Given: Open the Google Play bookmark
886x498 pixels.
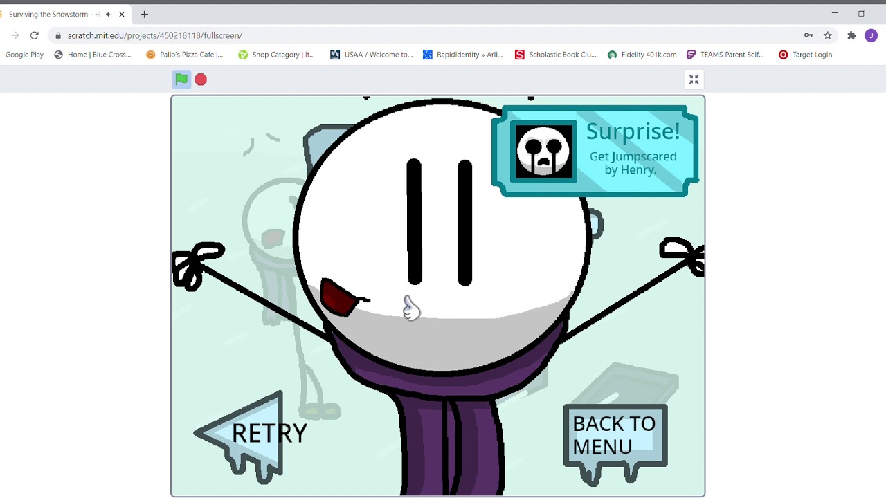Looking at the screenshot, I should [x=24, y=55].
